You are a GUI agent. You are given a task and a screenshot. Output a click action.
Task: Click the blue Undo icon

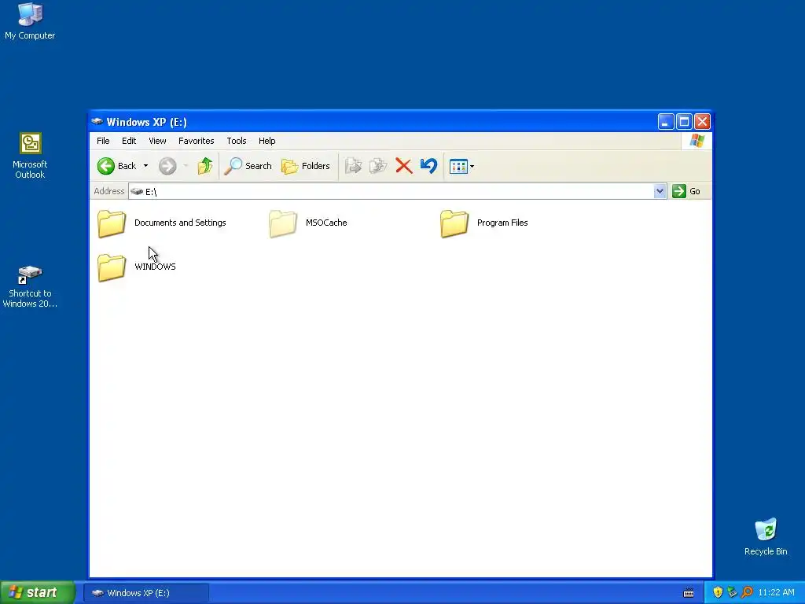[428, 165]
